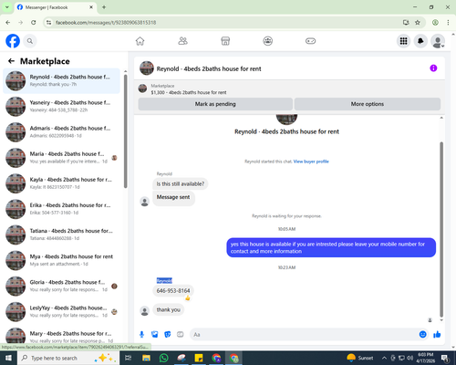Reload the page in Chrome
Image resolution: width=456 pixels, height=365 pixels.
pyautogui.click(x=34, y=23)
